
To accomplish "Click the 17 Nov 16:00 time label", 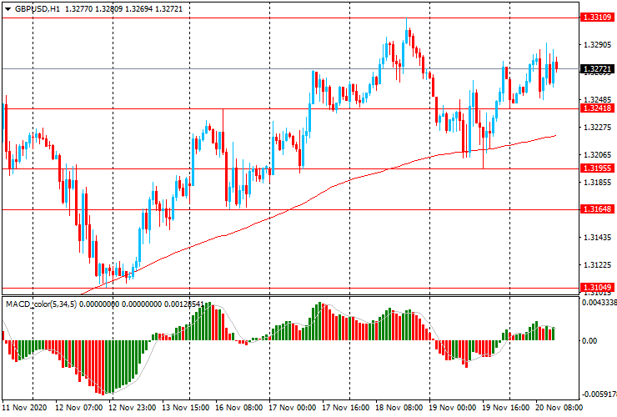I will tap(346, 408).
